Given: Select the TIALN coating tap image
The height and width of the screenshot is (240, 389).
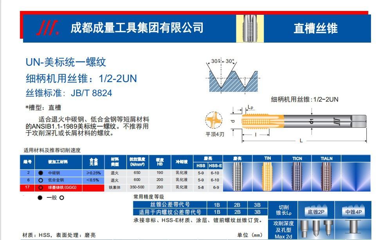Looking at the screenshot, I should pyautogui.click(x=326, y=177).
